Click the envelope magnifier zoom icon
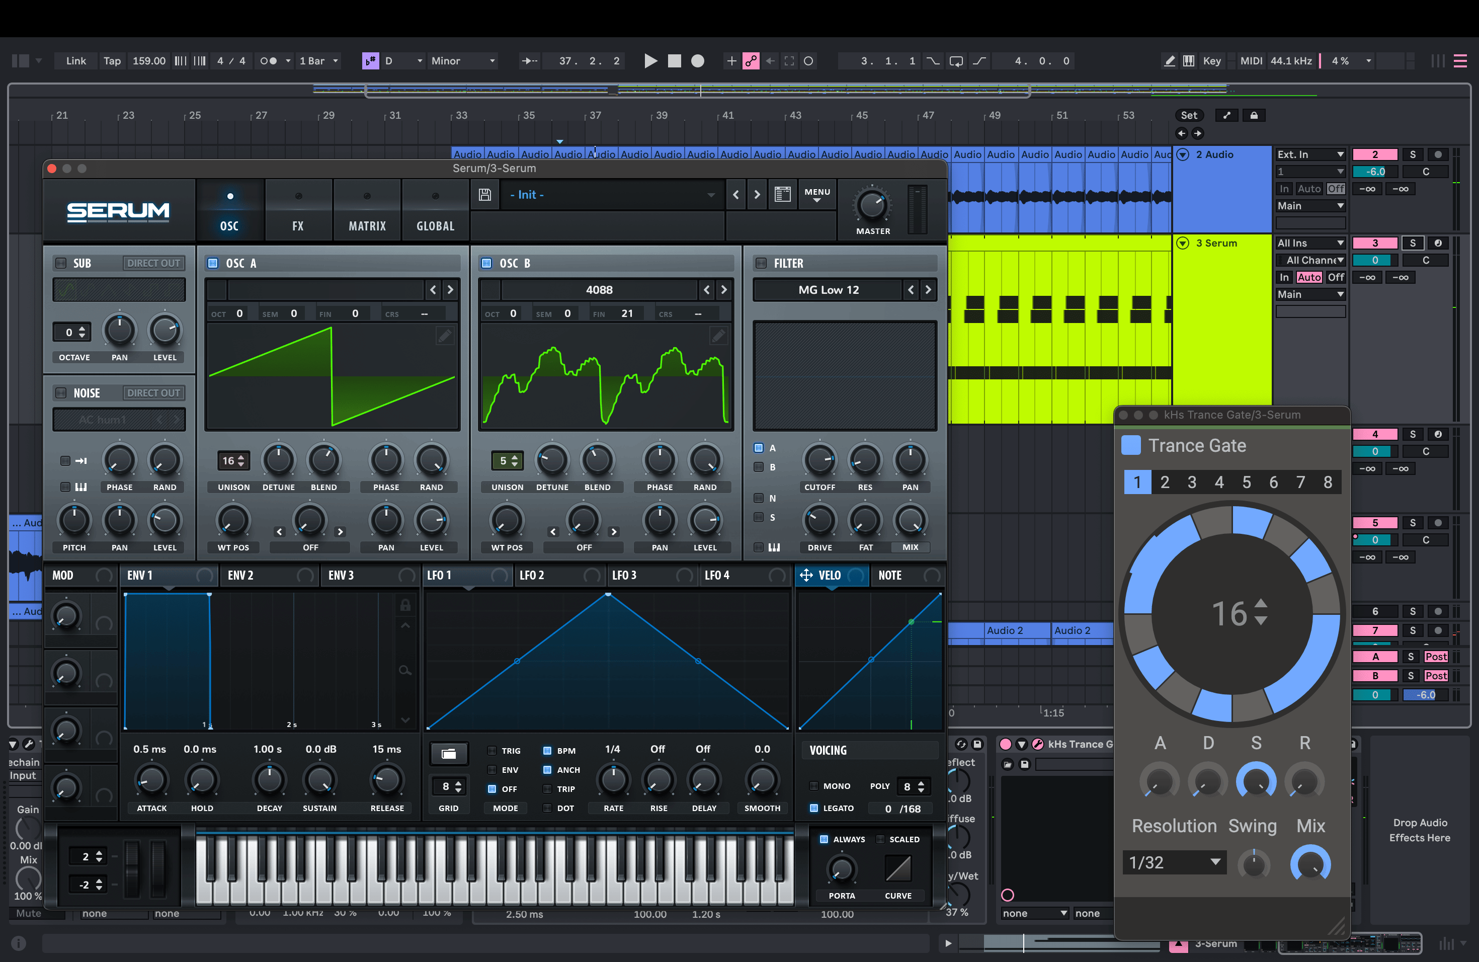 pyautogui.click(x=405, y=670)
